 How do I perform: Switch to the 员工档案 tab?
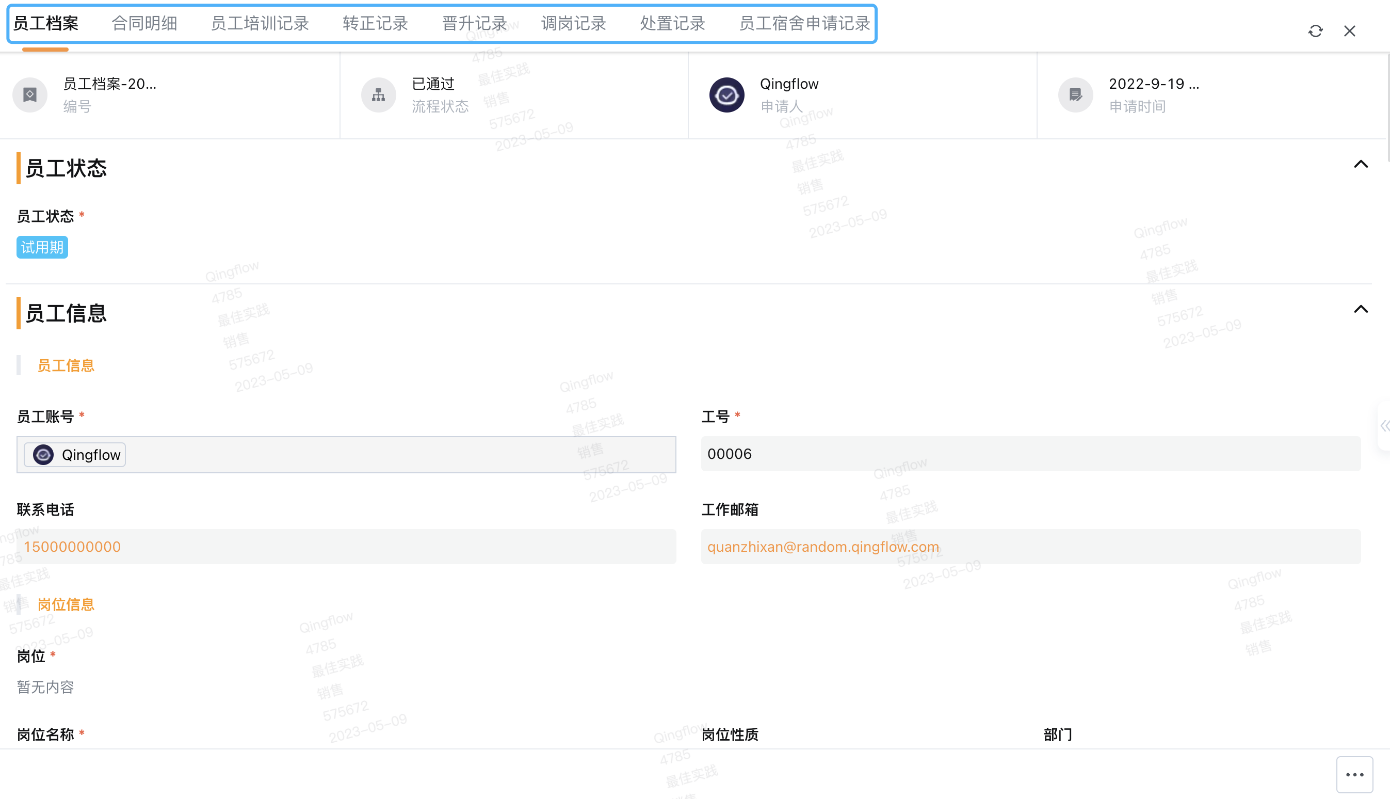click(46, 24)
